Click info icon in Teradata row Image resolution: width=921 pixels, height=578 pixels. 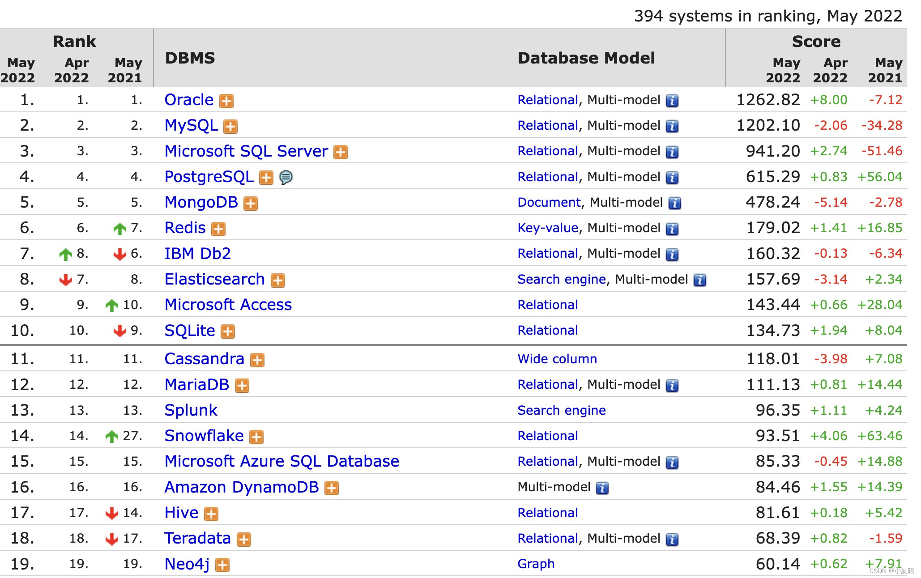pyautogui.click(x=672, y=539)
